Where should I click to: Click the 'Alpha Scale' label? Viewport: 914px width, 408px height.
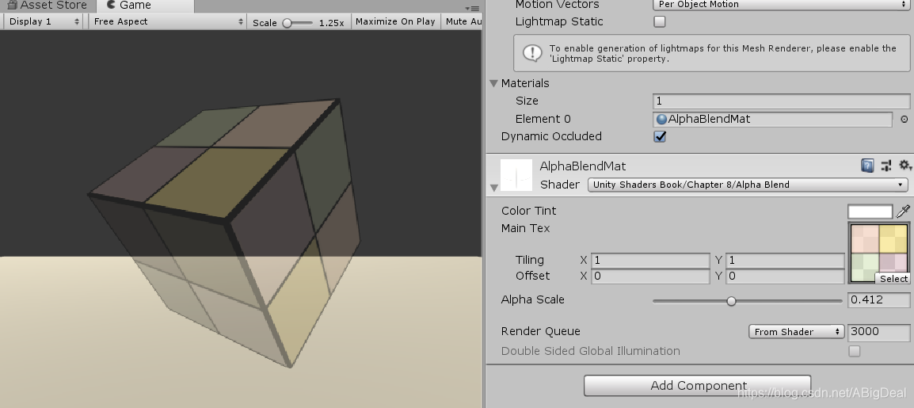point(533,299)
